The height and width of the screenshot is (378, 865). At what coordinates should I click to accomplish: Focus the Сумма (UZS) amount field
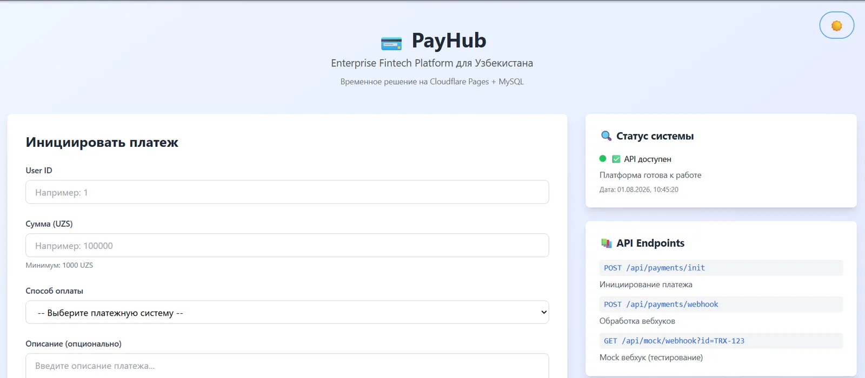point(287,246)
